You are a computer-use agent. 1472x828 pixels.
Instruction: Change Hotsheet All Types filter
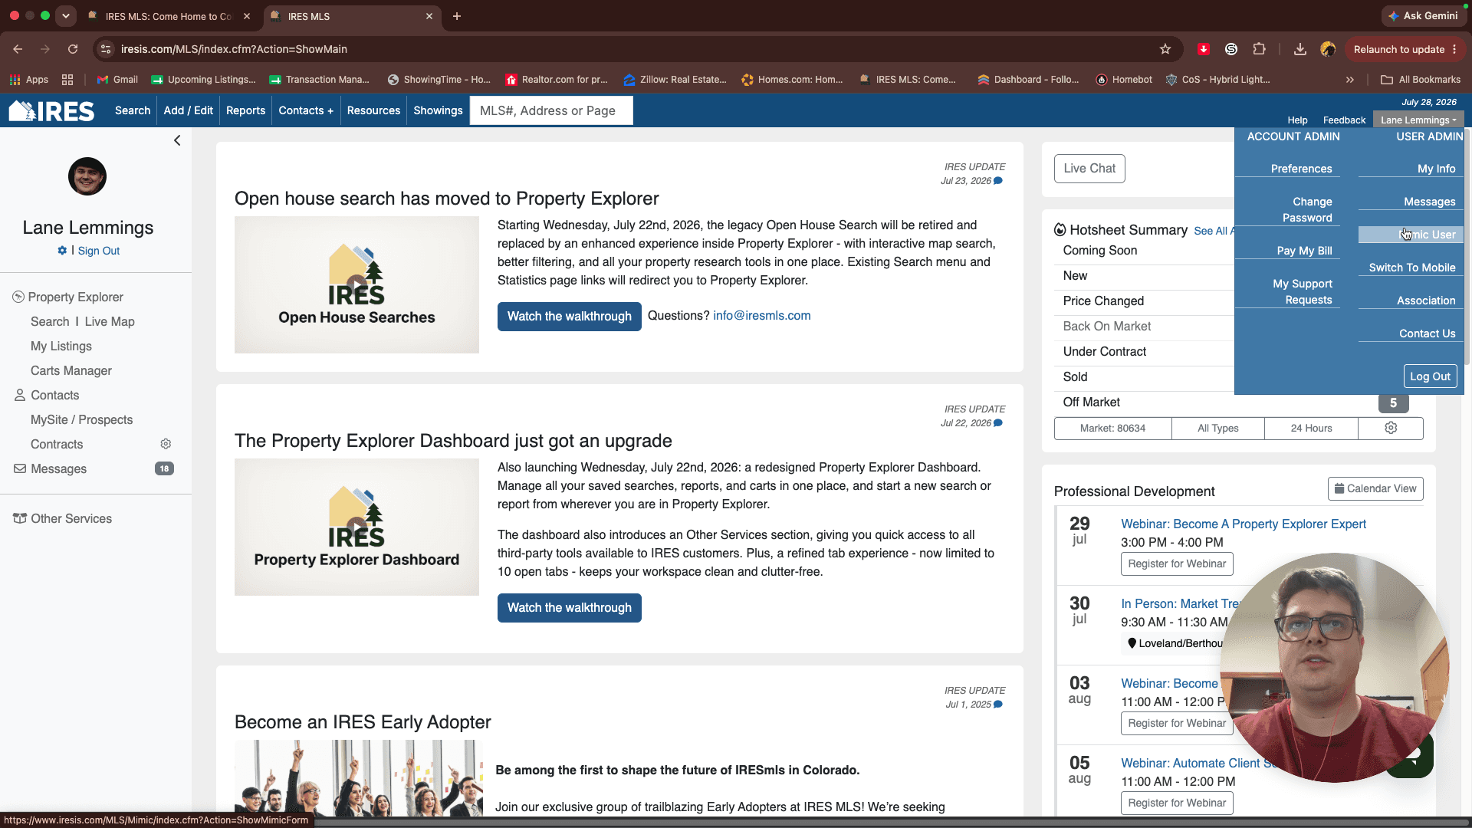click(x=1218, y=428)
